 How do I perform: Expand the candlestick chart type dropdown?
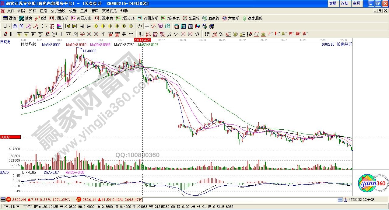tap(47, 26)
